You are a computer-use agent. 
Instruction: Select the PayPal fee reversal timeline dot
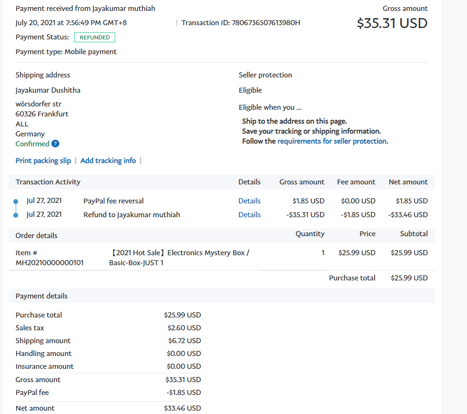16,202
